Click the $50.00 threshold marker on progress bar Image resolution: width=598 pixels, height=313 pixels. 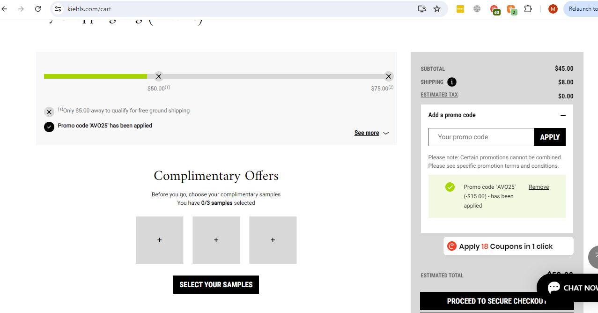click(x=159, y=76)
